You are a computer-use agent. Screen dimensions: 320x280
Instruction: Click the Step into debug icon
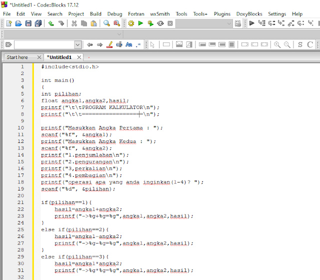281,23
